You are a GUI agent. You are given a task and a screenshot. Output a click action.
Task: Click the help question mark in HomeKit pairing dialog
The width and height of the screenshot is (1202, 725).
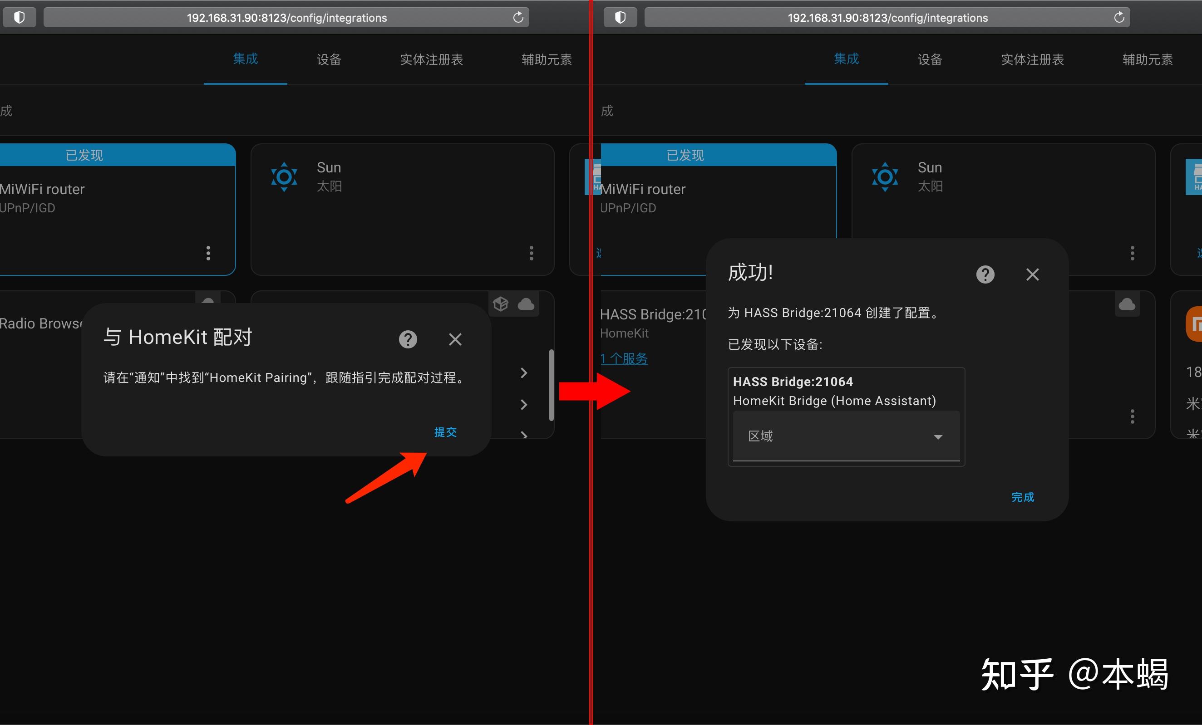(x=408, y=339)
